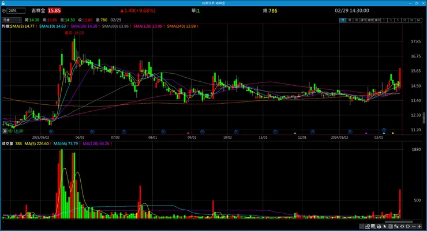Click the MA(120) 64.26 volume legend
This screenshot has height=231, width=427.
(x=96, y=144)
